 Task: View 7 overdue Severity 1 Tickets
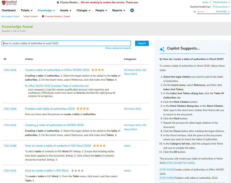point(57,16)
